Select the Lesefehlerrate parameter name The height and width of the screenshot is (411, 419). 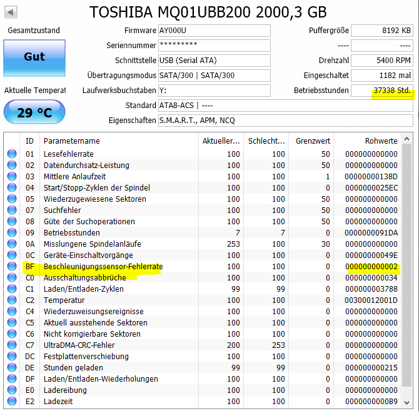tap(69, 154)
